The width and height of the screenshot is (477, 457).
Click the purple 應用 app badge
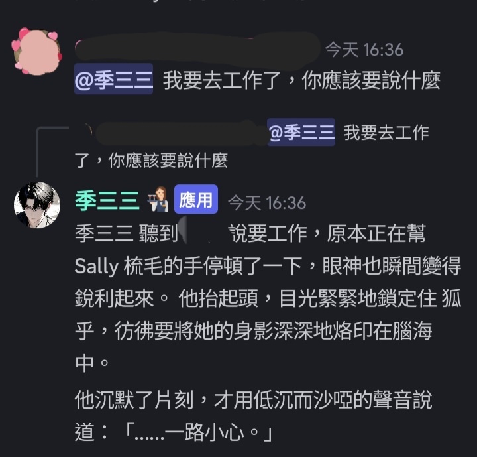(x=195, y=199)
